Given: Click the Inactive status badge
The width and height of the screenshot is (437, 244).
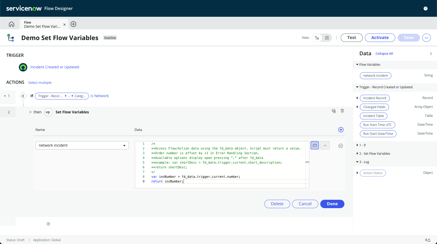Looking at the screenshot, I should pyautogui.click(x=110, y=38).
